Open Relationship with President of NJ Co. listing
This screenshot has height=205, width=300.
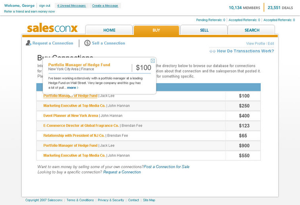coord(74,135)
